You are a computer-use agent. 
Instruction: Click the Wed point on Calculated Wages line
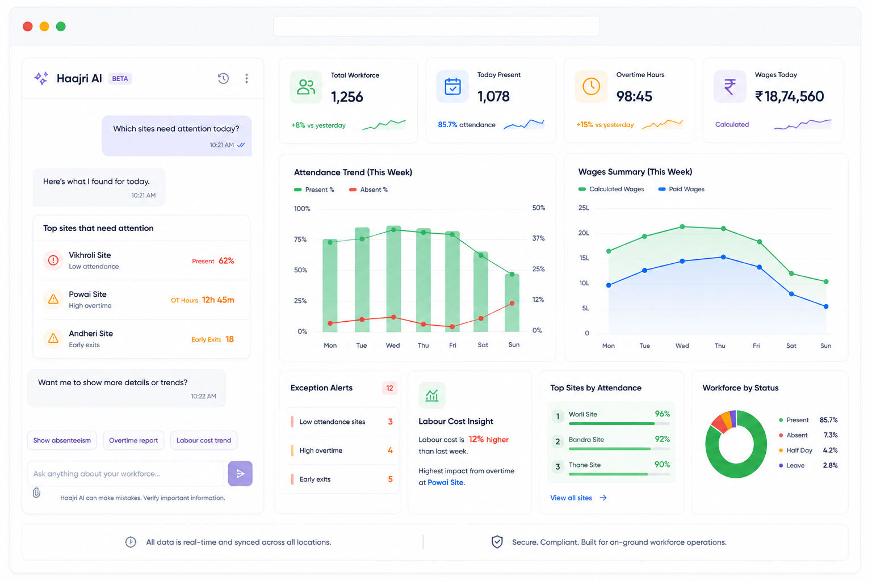pos(682,226)
